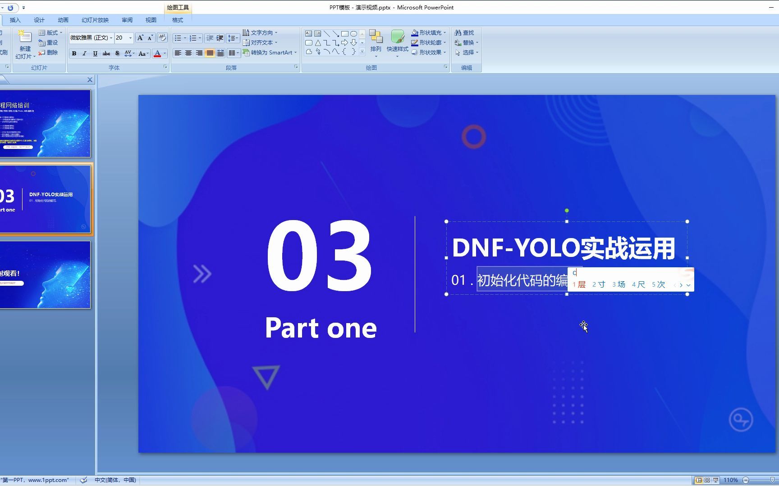This screenshot has height=486, width=779.
Task: Open the 插入 (Insert) ribbon tab
Action: (x=15, y=20)
